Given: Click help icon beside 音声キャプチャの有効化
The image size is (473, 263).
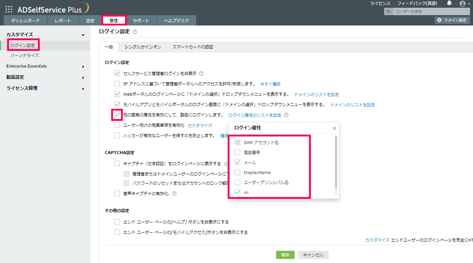Looking at the screenshot, I should pos(174,193).
